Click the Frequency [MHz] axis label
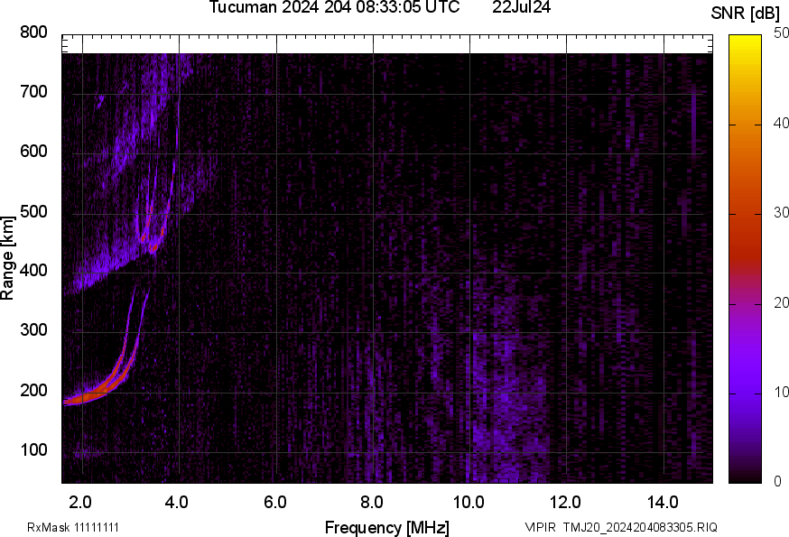 (386, 527)
